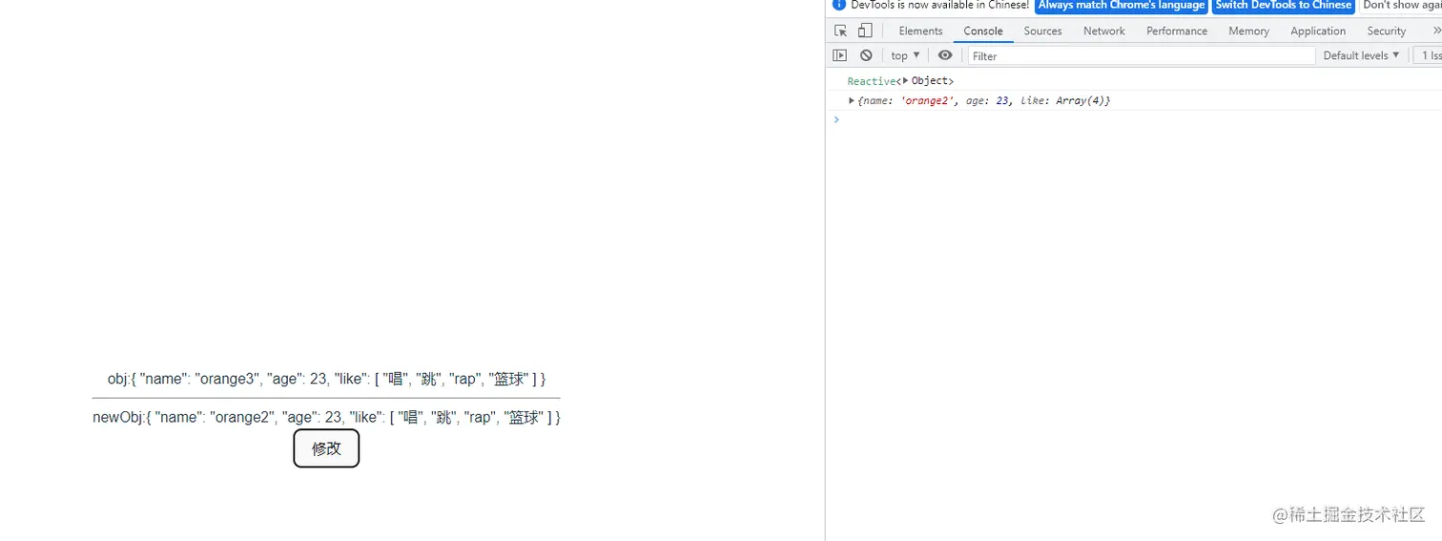Open the live expression eye icon
Image resolution: width=1442 pixels, height=541 pixels.
coord(945,55)
